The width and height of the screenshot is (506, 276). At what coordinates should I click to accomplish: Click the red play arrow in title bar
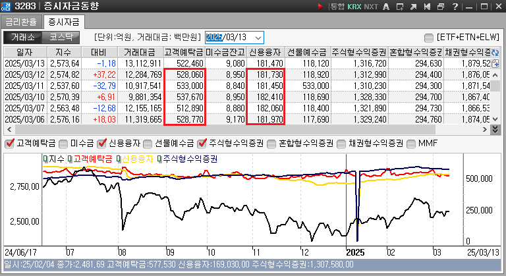click(320, 7)
